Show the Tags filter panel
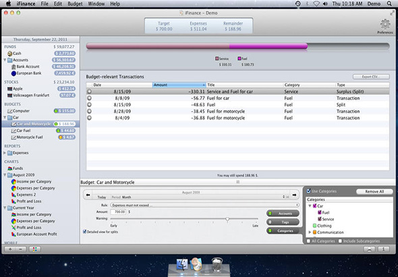The width and height of the screenshot is (398, 277). 283,222
